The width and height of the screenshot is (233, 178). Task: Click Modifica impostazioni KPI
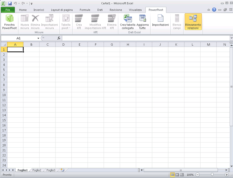[95, 22]
